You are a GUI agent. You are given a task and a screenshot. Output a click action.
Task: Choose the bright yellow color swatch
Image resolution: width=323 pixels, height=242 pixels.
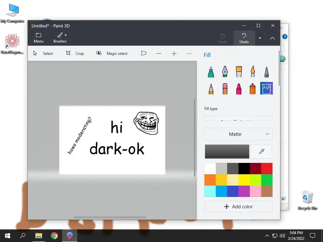tap(244, 180)
